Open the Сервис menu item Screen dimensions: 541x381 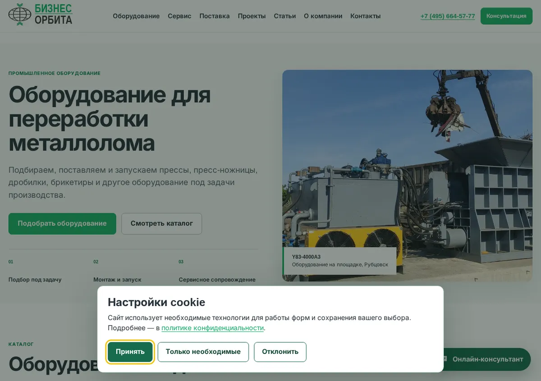[x=179, y=16]
